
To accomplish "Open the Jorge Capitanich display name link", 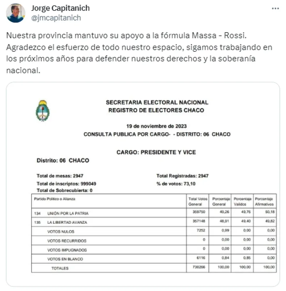I will point(60,8).
